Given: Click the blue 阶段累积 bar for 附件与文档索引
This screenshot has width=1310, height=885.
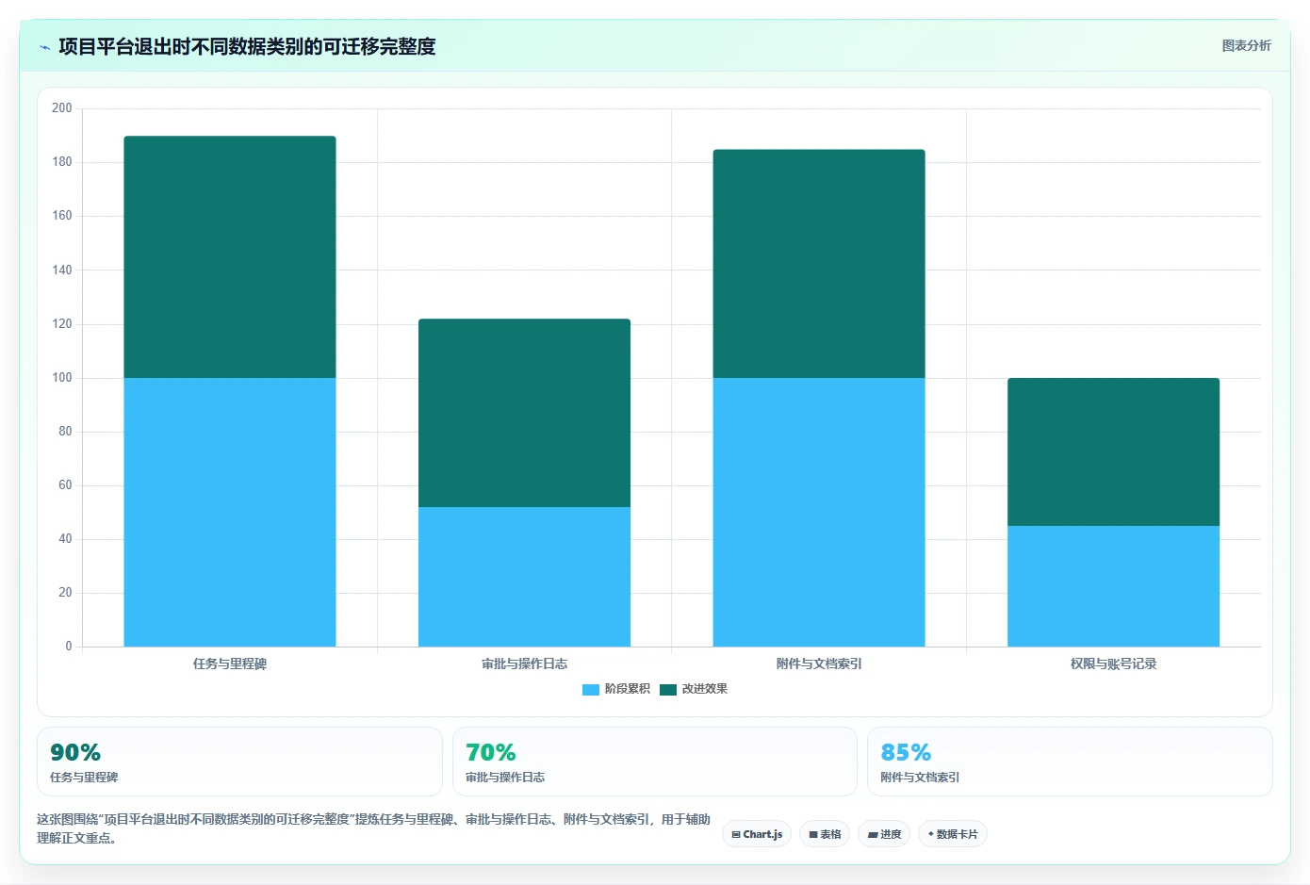Looking at the screenshot, I should tap(819, 512).
